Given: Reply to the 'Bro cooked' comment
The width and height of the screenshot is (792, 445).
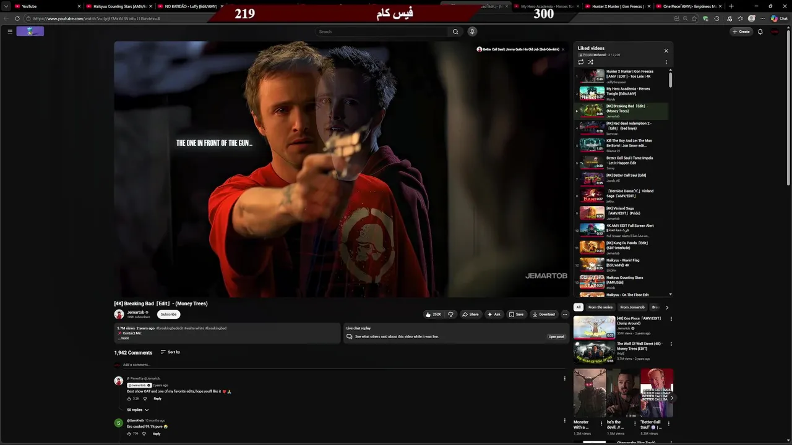Looking at the screenshot, I should coord(157,434).
